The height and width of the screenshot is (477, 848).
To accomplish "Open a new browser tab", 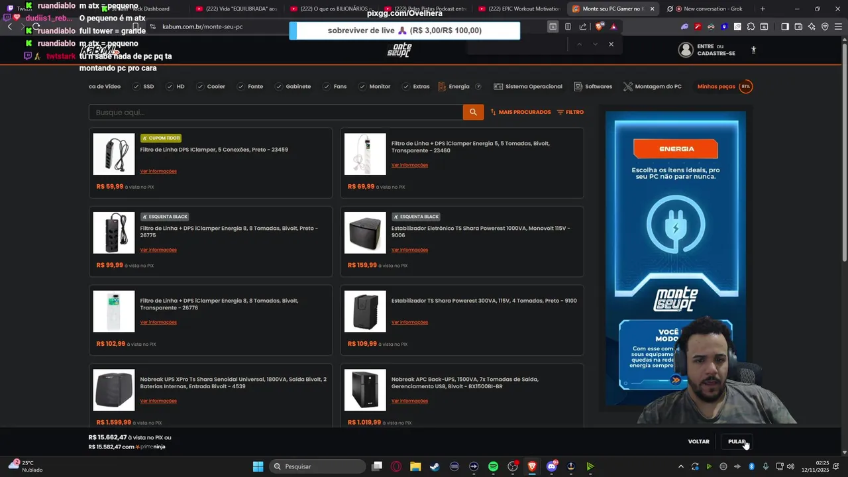I will 763,9.
